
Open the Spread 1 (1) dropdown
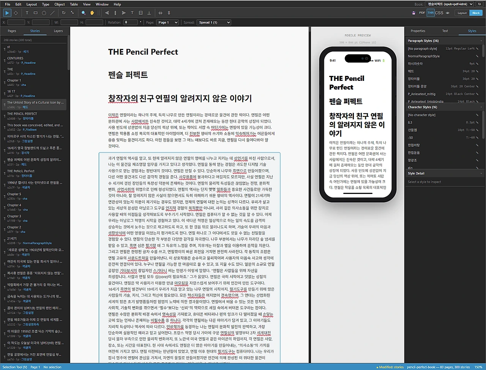[x=214, y=22]
